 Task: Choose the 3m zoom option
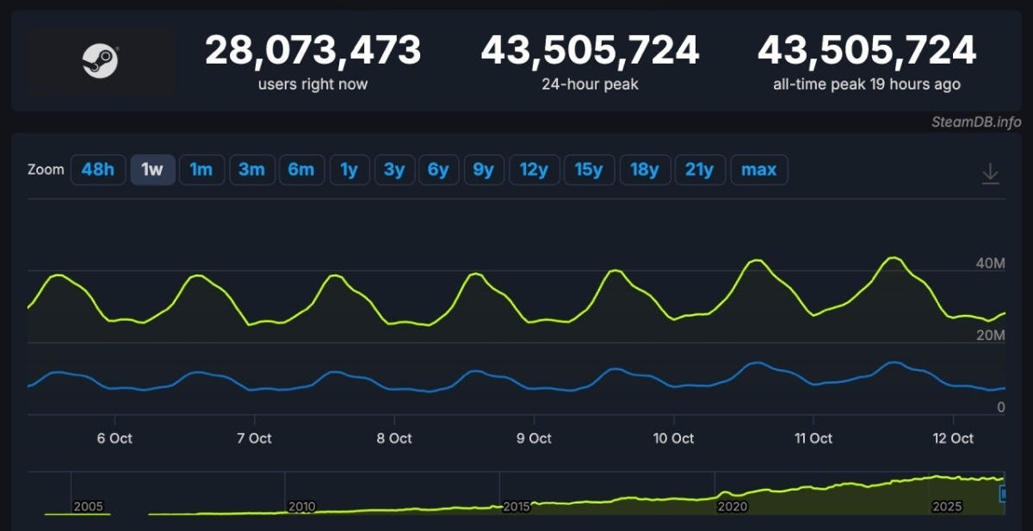(251, 170)
